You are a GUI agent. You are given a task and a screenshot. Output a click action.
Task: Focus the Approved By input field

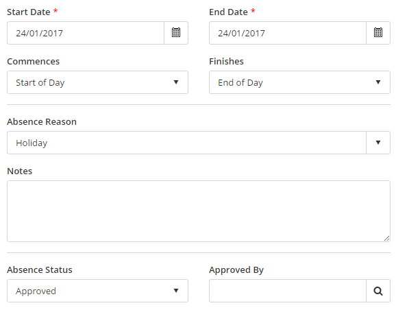[x=288, y=291]
